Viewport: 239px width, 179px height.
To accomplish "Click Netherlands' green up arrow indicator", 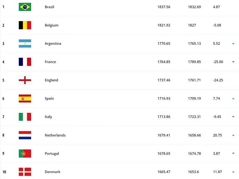I will (x=233, y=135).
